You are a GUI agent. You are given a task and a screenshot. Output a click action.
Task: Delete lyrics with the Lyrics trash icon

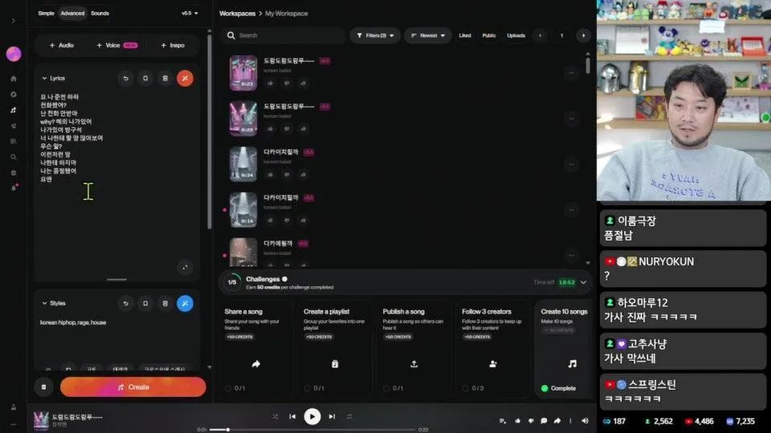pos(165,78)
